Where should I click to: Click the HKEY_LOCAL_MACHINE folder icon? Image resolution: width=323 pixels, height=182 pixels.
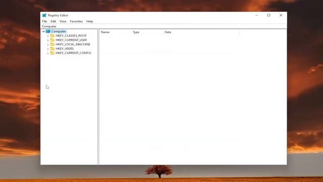coord(52,44)
